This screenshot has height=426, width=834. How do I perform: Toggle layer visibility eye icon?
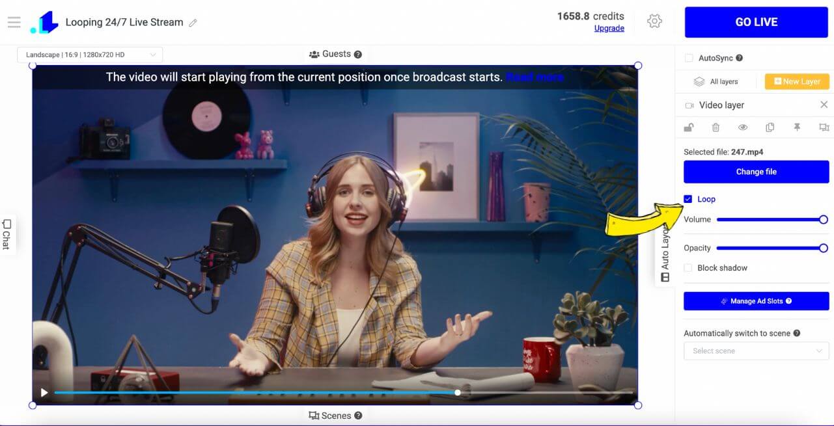[x=743, y=127]
